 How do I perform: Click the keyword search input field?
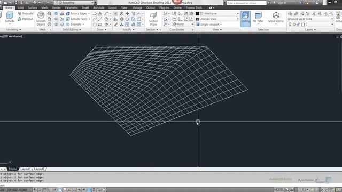246,3
